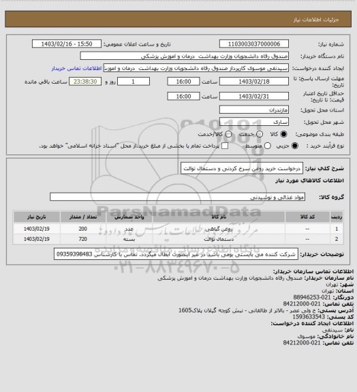
Task: Click the family name موسوی text
Action: coord(307,336)
